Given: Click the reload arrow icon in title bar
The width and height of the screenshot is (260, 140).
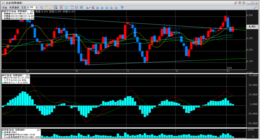Looking at the screenshot, I should tap(240, 3).
